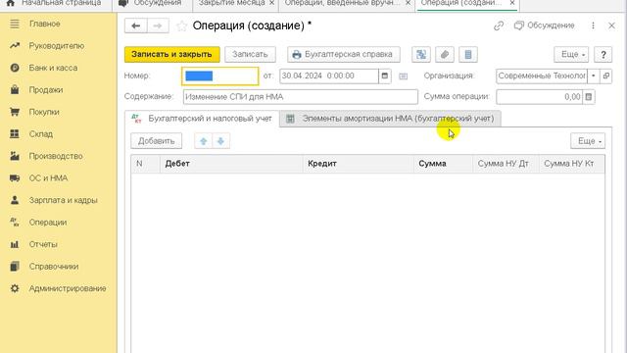Open calendar picker for date

(x=385, y=76)
